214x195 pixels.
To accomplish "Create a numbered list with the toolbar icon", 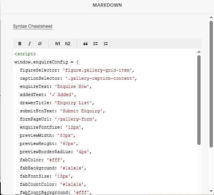I will (x=106, y=44).
